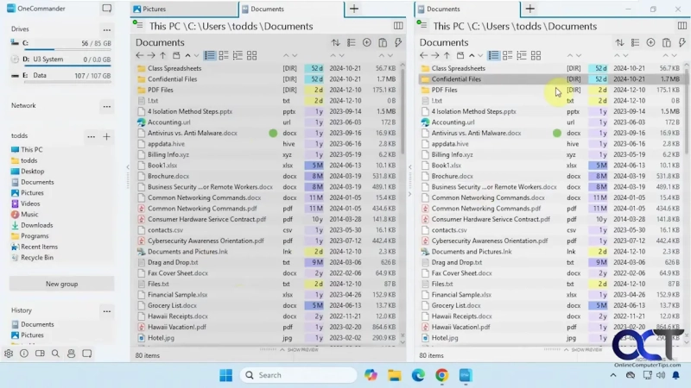Expand the History section options menu
Viewport: 691px width, 388px height.
pos(107,310)
